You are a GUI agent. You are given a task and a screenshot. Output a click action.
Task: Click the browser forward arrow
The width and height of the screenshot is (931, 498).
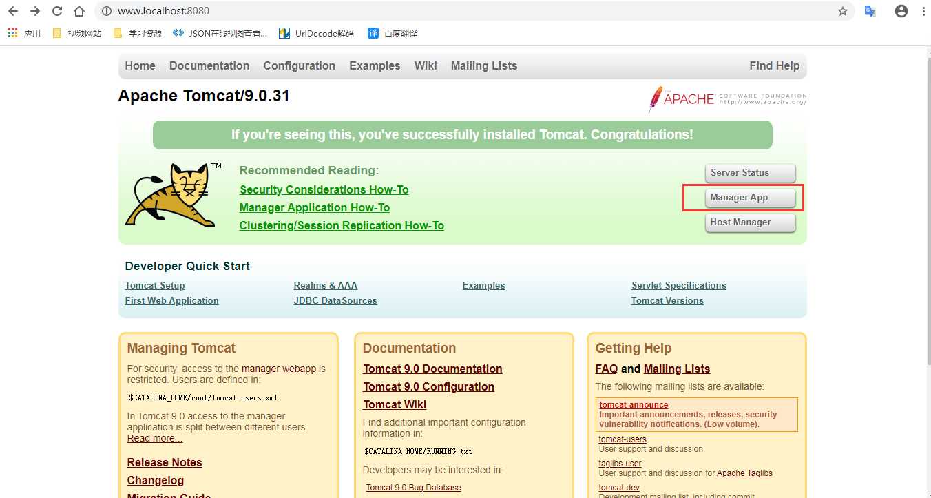tap(35, 11)
